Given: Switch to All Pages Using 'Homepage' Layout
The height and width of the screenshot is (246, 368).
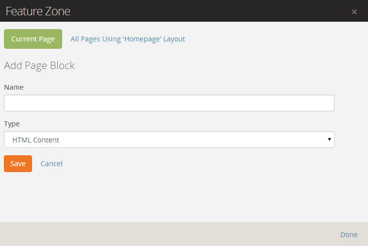Looking at the screenshot, I should click(128, 39).
